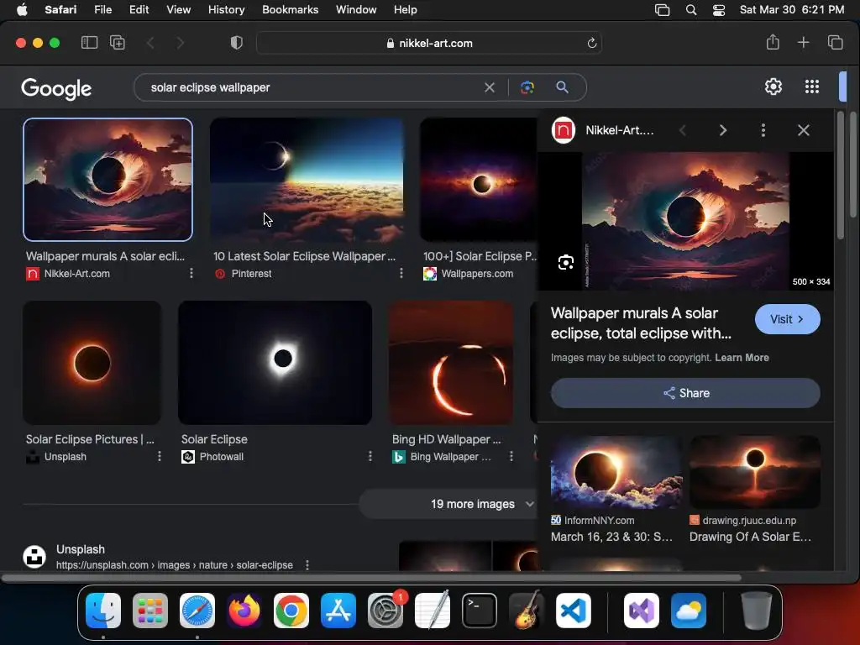This screenshot has height=645, width=860.
Task: Open the History menu
Action: click(x=226, y=10)
